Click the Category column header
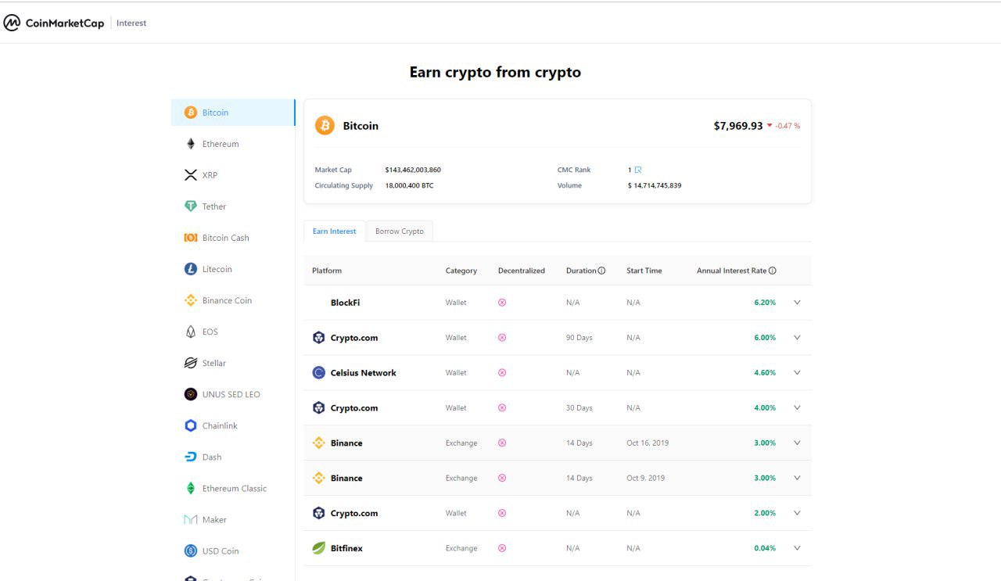Screen dimensions: 1001x581 click(461, 271)
